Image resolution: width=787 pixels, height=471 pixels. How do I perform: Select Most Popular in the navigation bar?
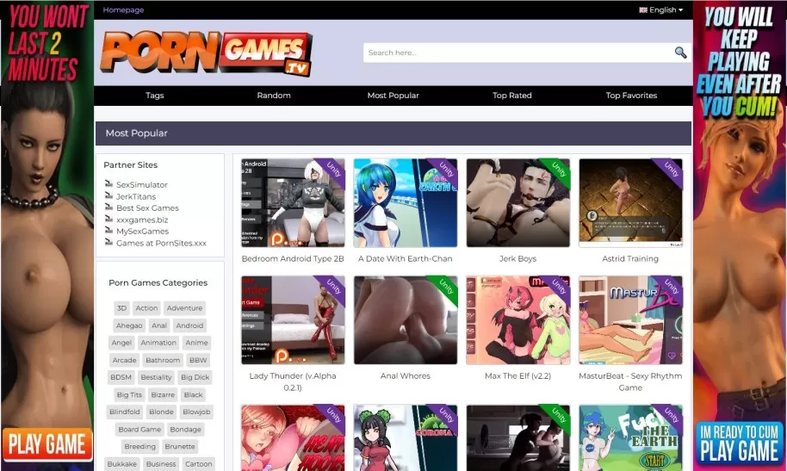(393, 96)
